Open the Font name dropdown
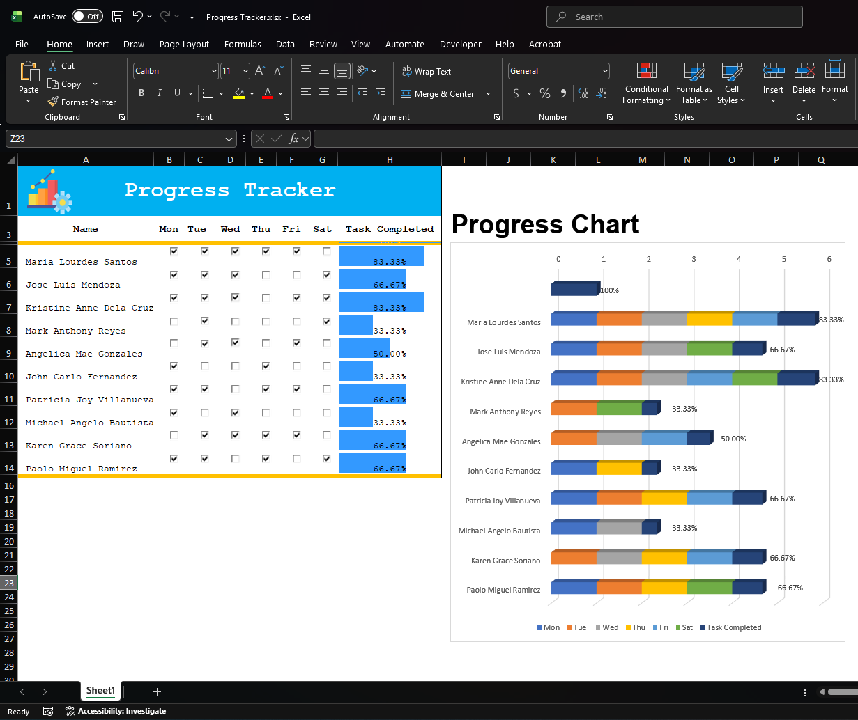This screenshot has height=720, width=858. pyautogui.click(x=175, y=70)
